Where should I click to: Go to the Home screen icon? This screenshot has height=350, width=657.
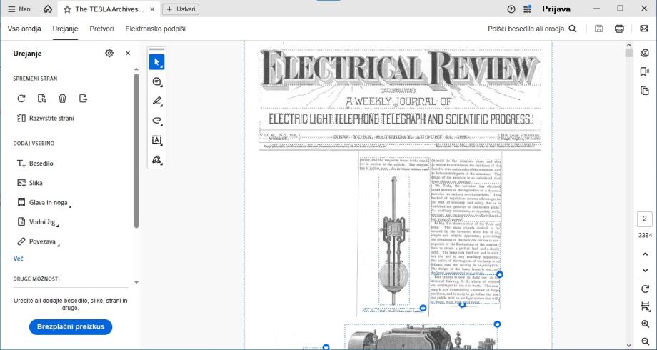coord(48,9)
